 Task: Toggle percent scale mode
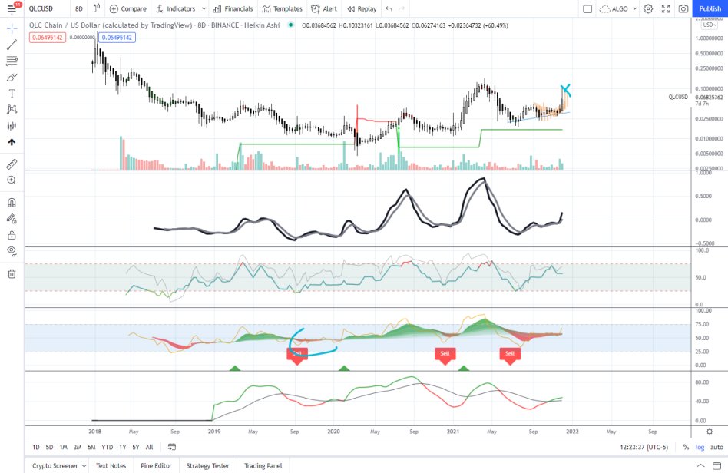click(686, 447)
